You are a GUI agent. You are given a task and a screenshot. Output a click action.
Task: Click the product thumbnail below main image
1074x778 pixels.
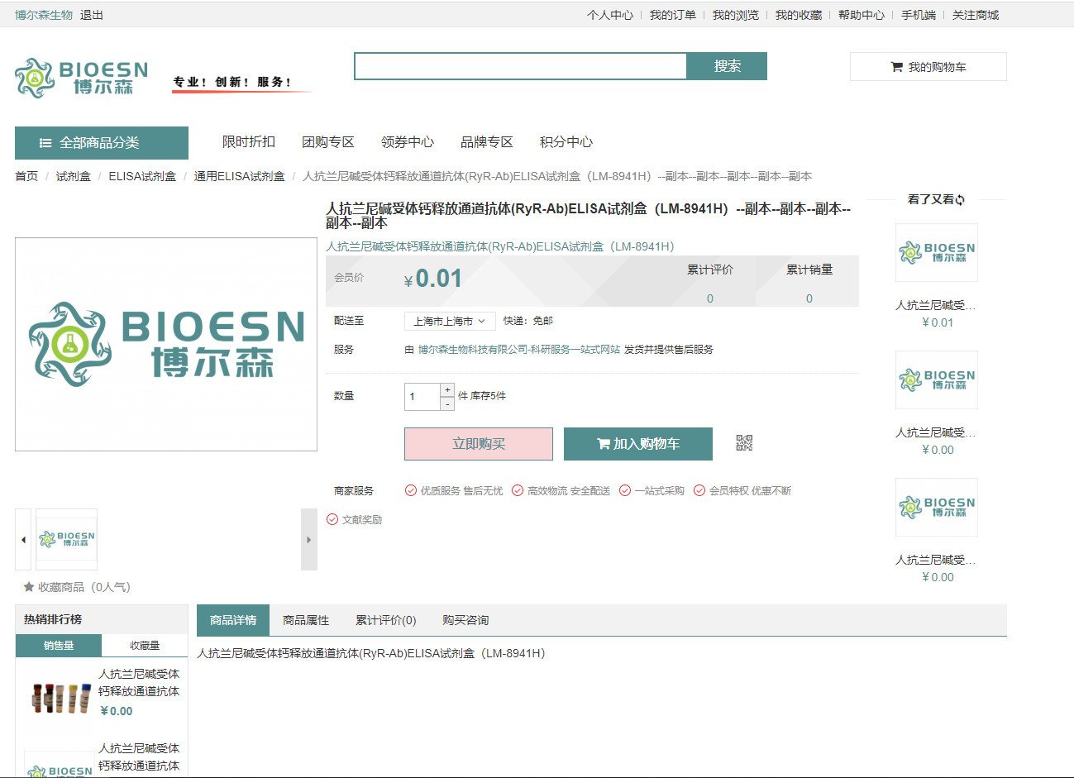[x=67, y=539]
